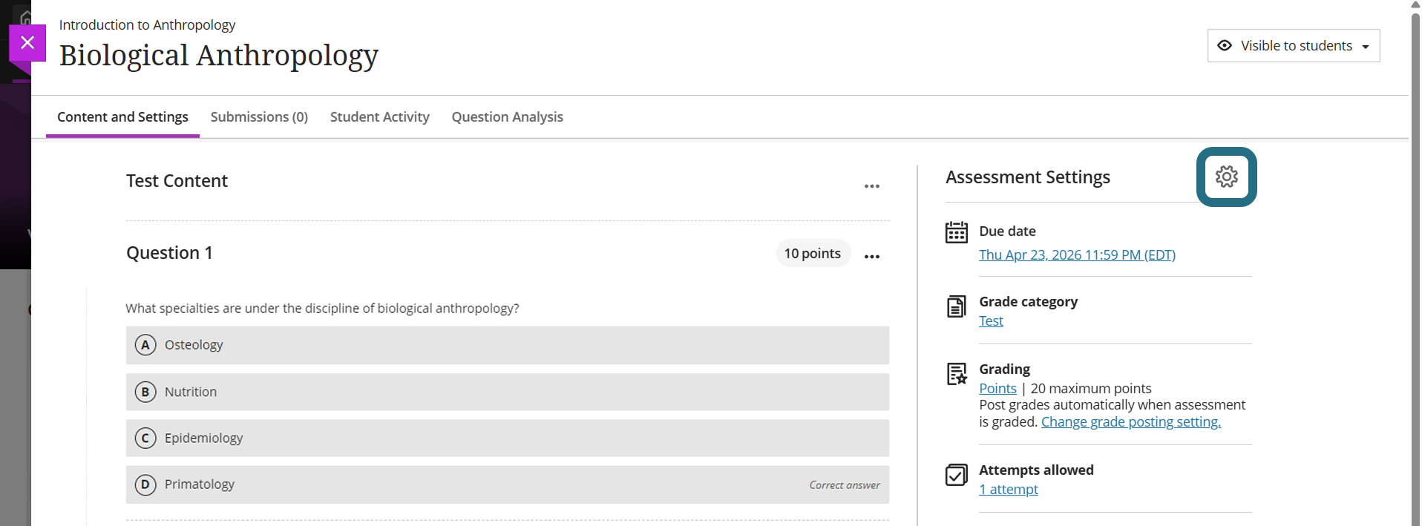Click the Due date calendar icon
This screenshot has height=526, width=1422.
pos(957,232)
